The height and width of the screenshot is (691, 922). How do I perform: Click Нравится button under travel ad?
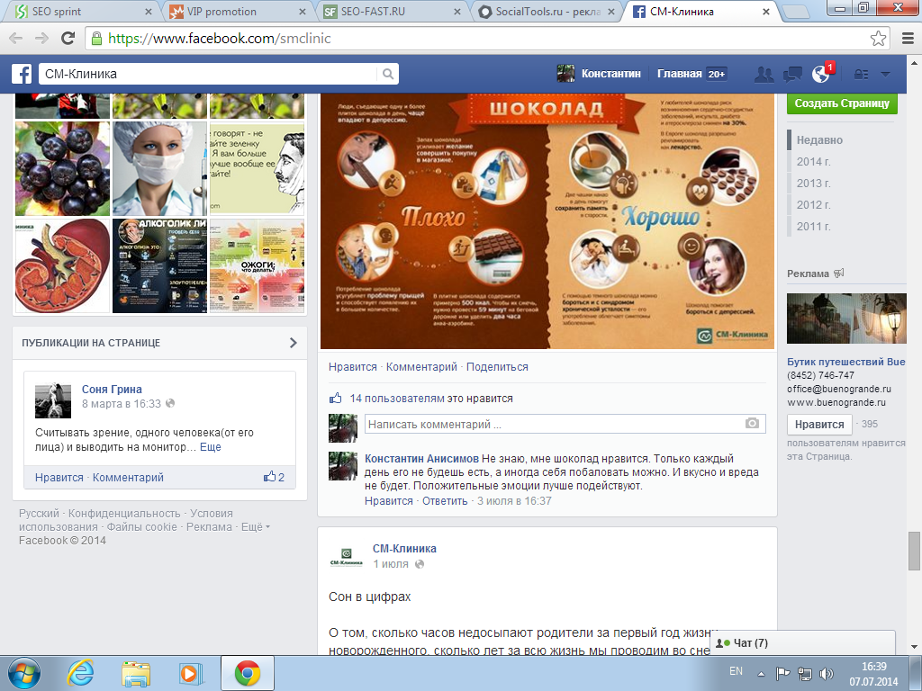click(x=819, y=425)
